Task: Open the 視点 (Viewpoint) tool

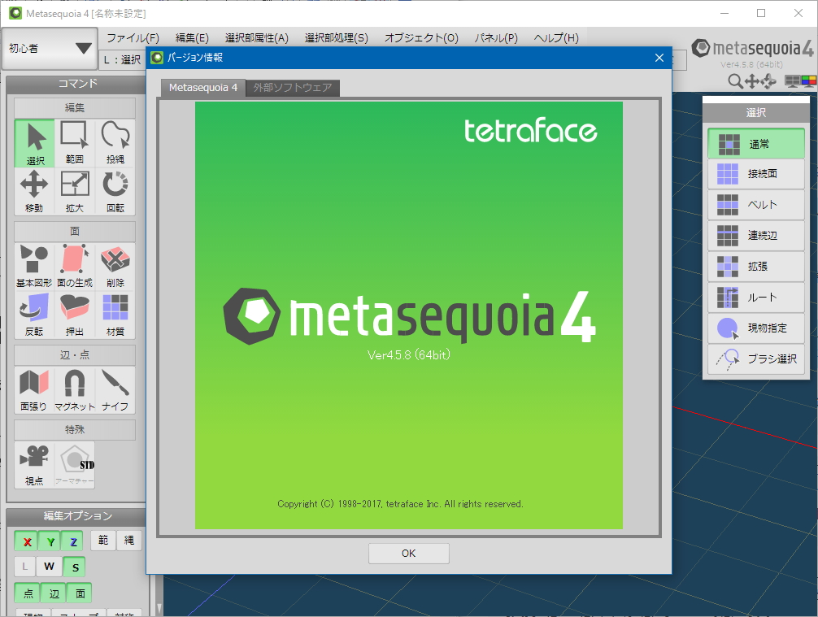Action: (x=33, y=464)
